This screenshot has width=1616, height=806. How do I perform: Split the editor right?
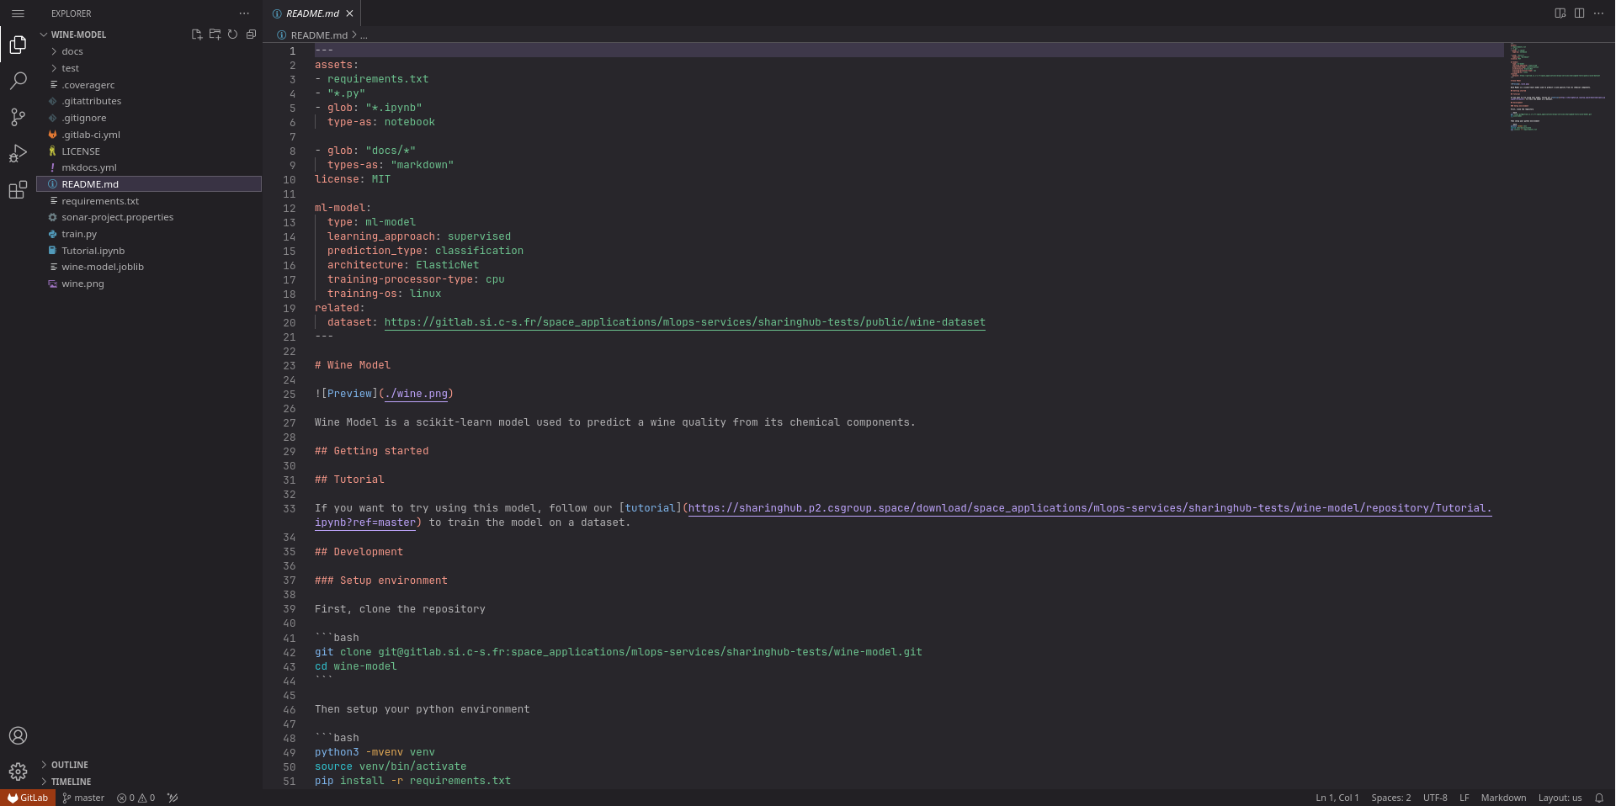tap(1579, 13)
